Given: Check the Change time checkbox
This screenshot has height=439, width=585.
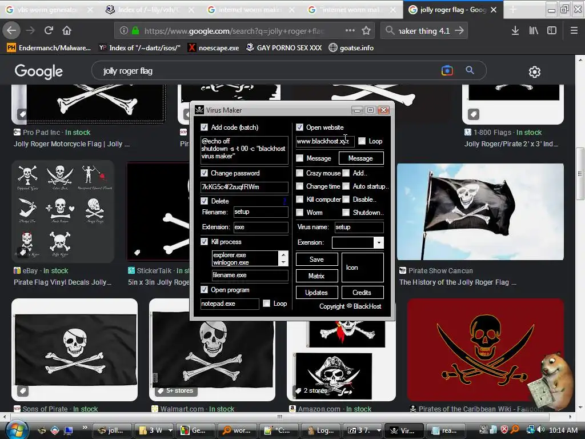Looking at the screenshot, I should tap(299, 186).
